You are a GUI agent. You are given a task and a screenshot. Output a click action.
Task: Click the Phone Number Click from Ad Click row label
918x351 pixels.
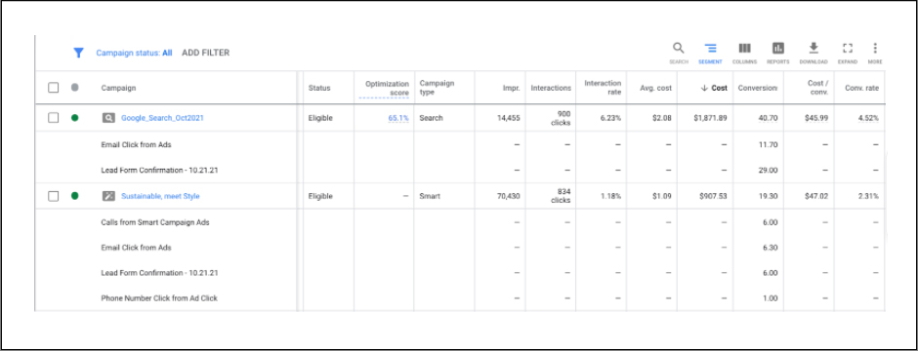click(159, 298)
